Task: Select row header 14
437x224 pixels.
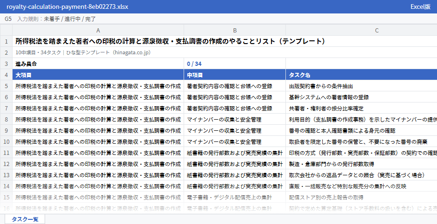Action: 6,186
